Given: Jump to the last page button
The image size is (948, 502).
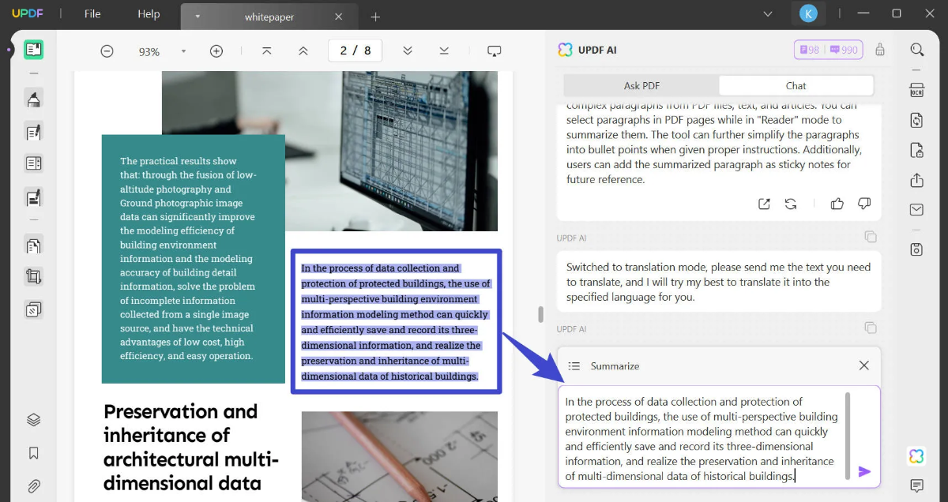Looking at the screenshot, I should click(444, 51).
